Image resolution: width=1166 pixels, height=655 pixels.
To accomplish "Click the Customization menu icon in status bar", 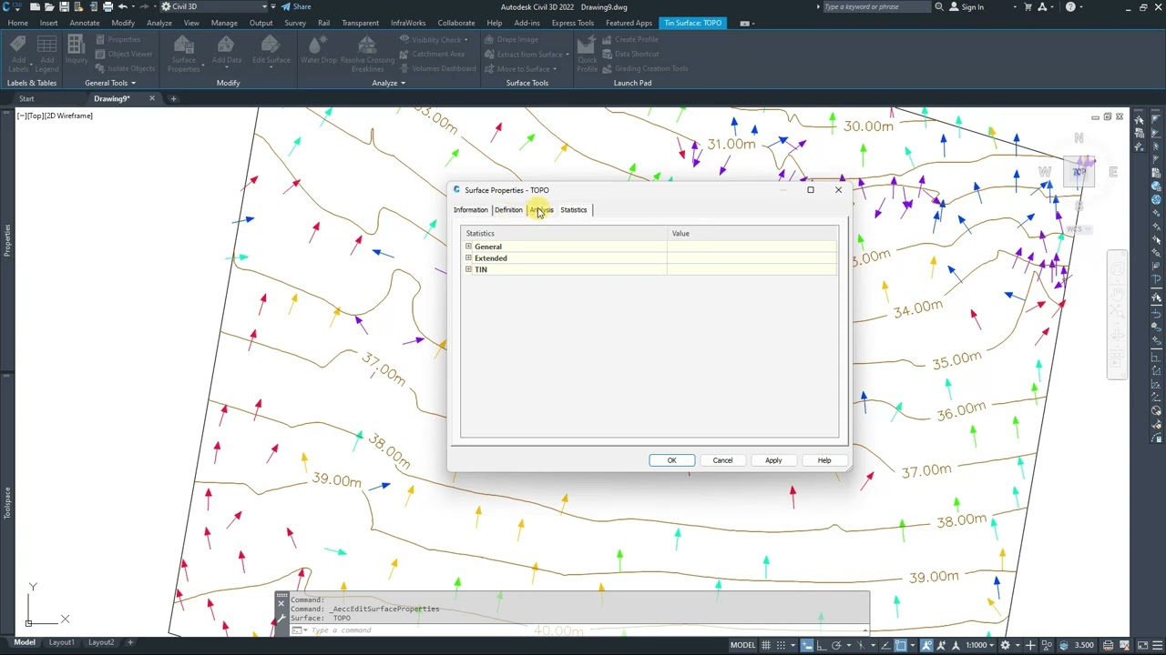I will tap(1156, 645).
